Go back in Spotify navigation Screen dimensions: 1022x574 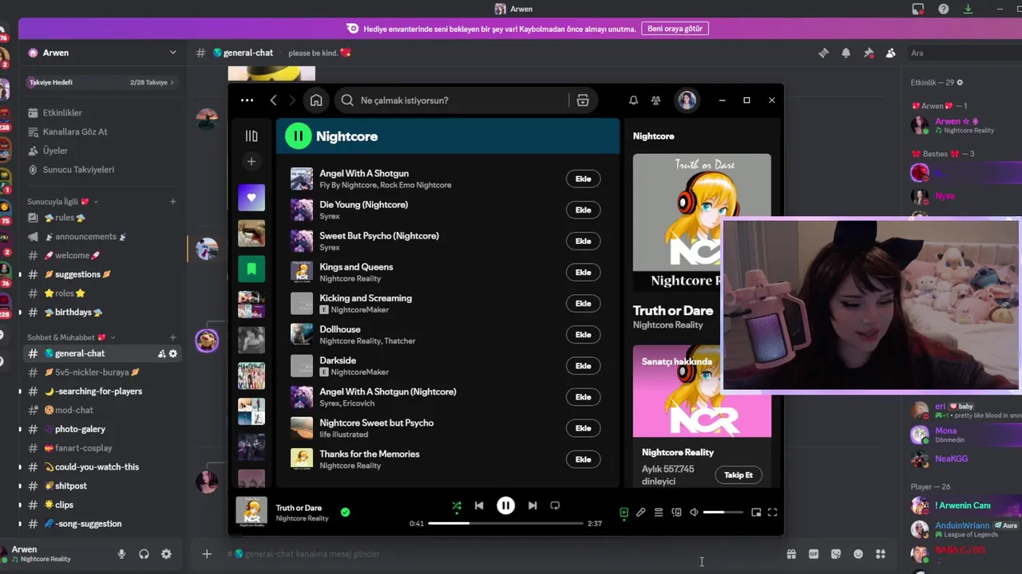(273, 100)
